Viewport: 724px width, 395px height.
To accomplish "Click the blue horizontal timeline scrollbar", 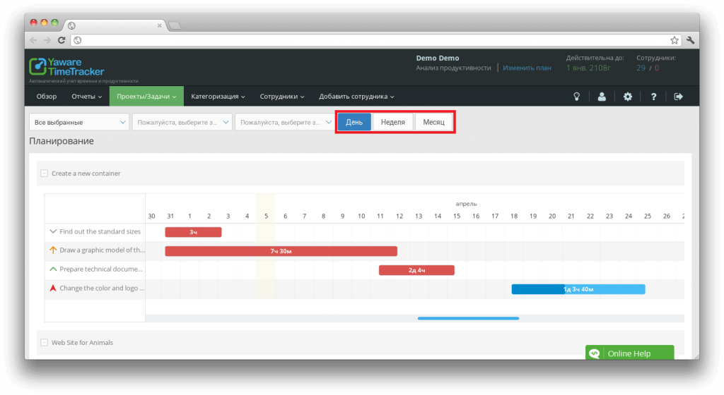I will pyautogui.click(x=468, y=318).
